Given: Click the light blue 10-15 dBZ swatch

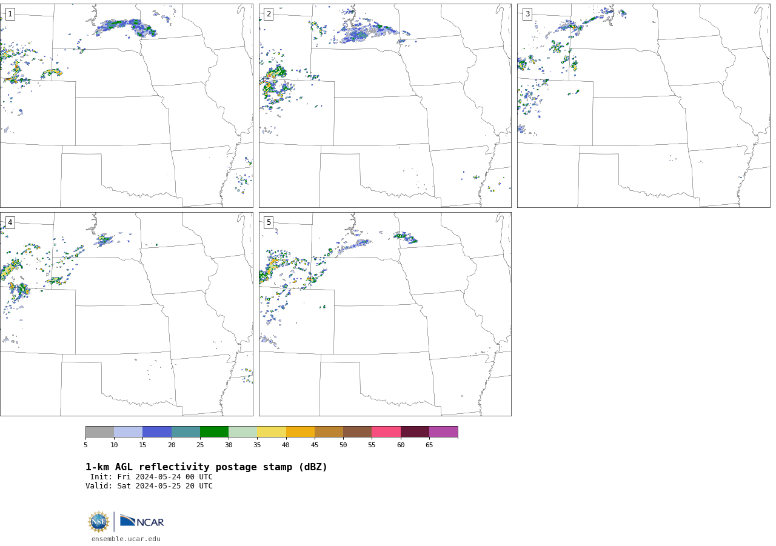Looking at the screenshot, I should [x=128, y=432].
